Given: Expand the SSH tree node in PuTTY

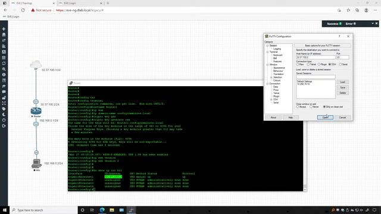Looking at the screenshot, I should click(271, 99).
